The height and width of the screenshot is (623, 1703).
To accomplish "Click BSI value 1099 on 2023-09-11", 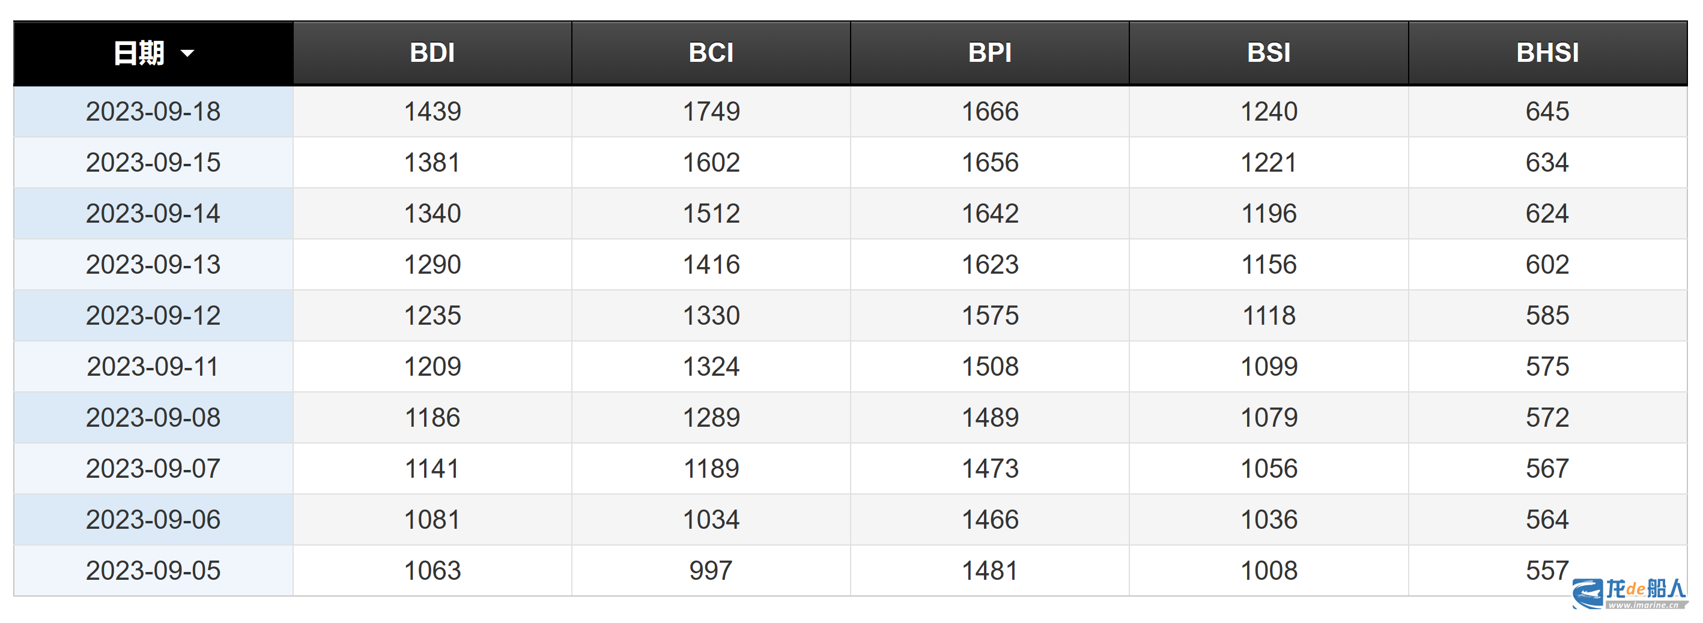I will point(1269,367).
